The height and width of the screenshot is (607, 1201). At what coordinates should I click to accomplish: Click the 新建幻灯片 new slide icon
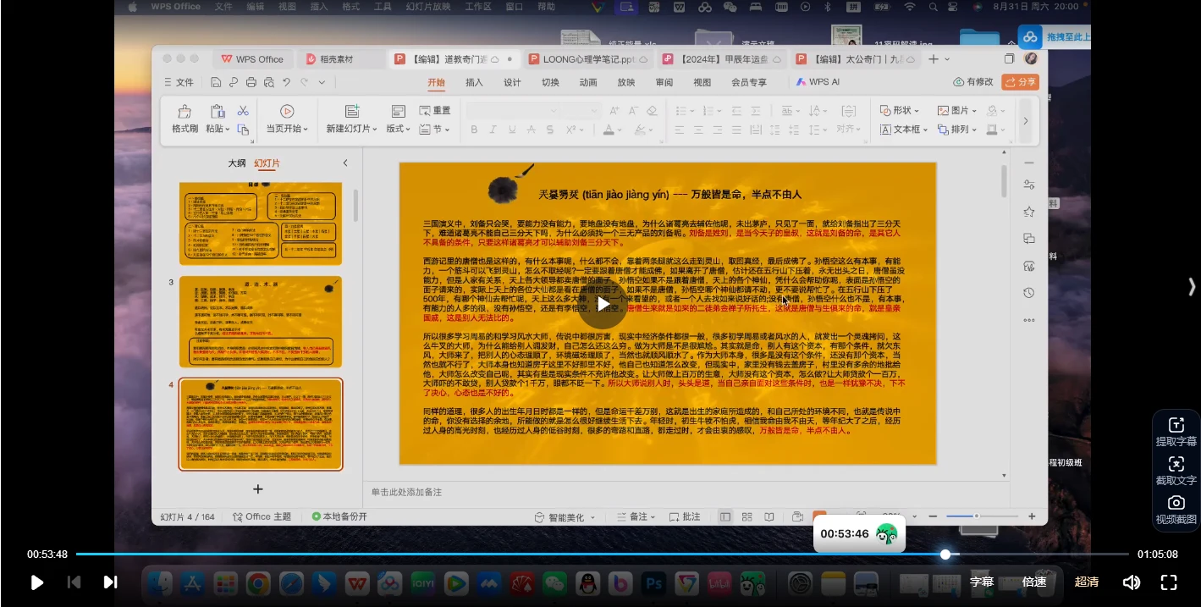tap(351, 111)
